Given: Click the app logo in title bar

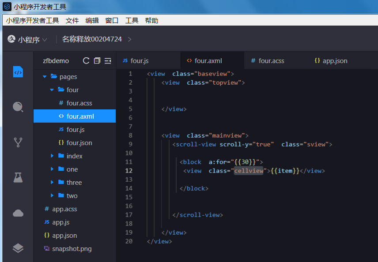Looking at the screenshot, I should 7,7.
